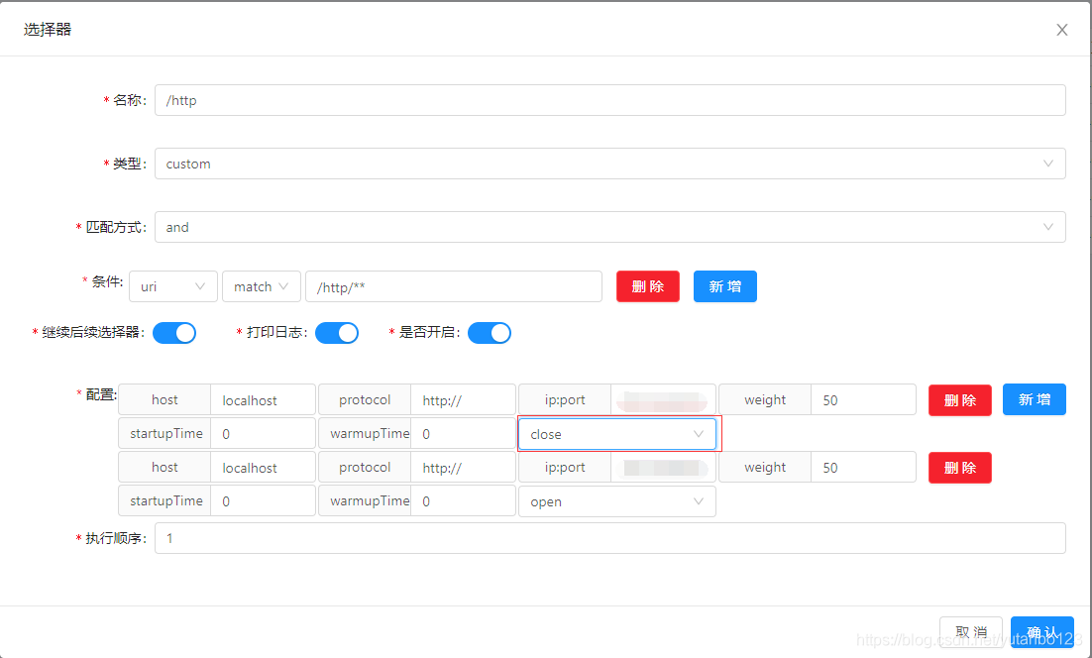Click the second config ip:port input field

point(663,467)
